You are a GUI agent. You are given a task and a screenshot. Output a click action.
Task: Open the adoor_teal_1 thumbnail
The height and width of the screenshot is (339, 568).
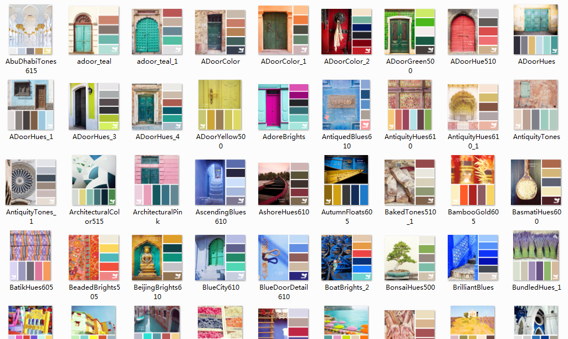click(x=157, y=32)
